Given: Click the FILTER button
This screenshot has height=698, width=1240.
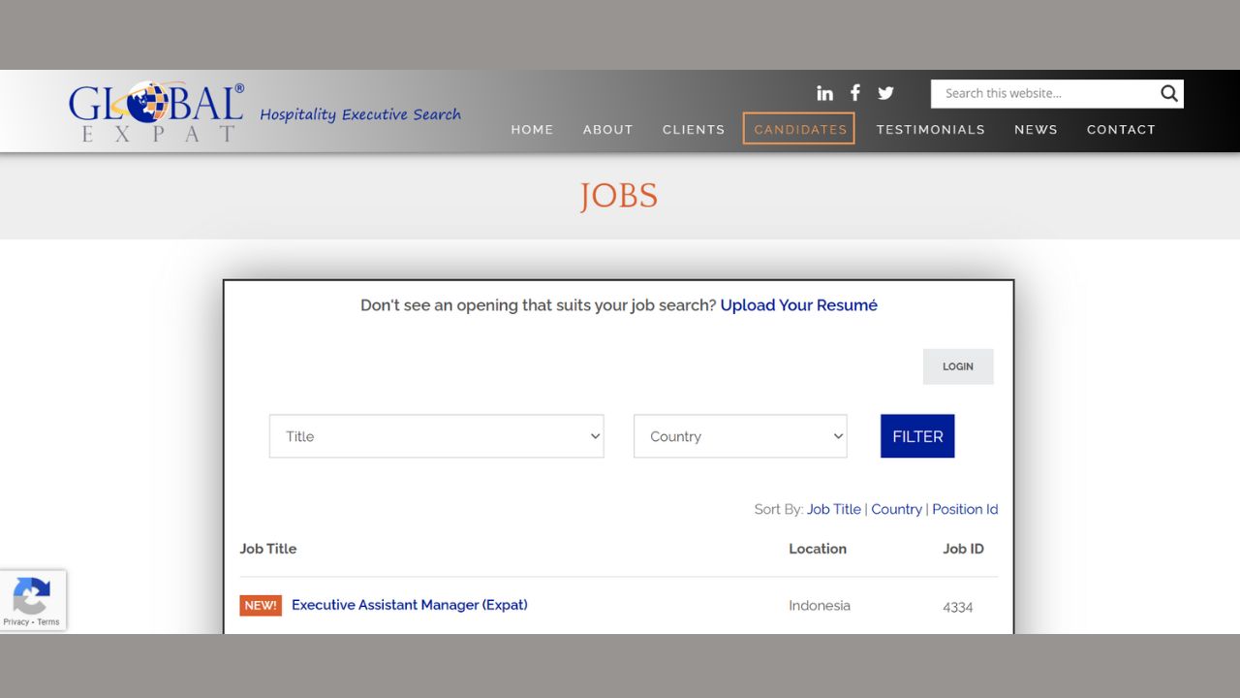Looking at the screenshot, I should point(916,436).
